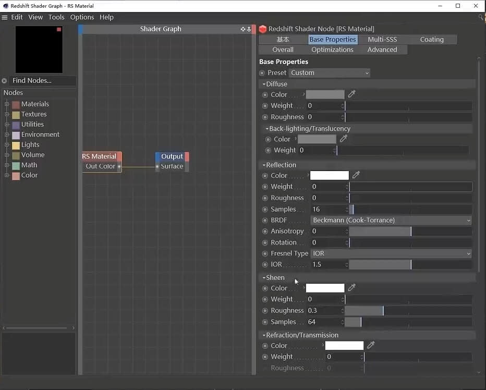The height and width of the screenshot is (390, 486).
Task: Open the BRDF Beckmann dropdown
Action: 391,221
